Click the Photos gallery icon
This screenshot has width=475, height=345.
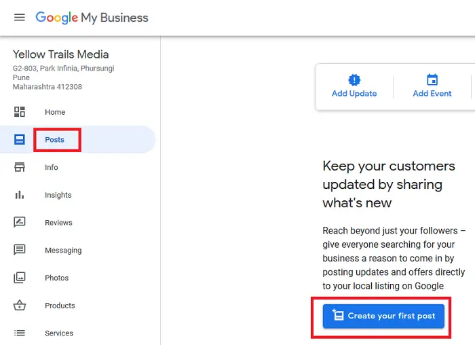(20, 278)
